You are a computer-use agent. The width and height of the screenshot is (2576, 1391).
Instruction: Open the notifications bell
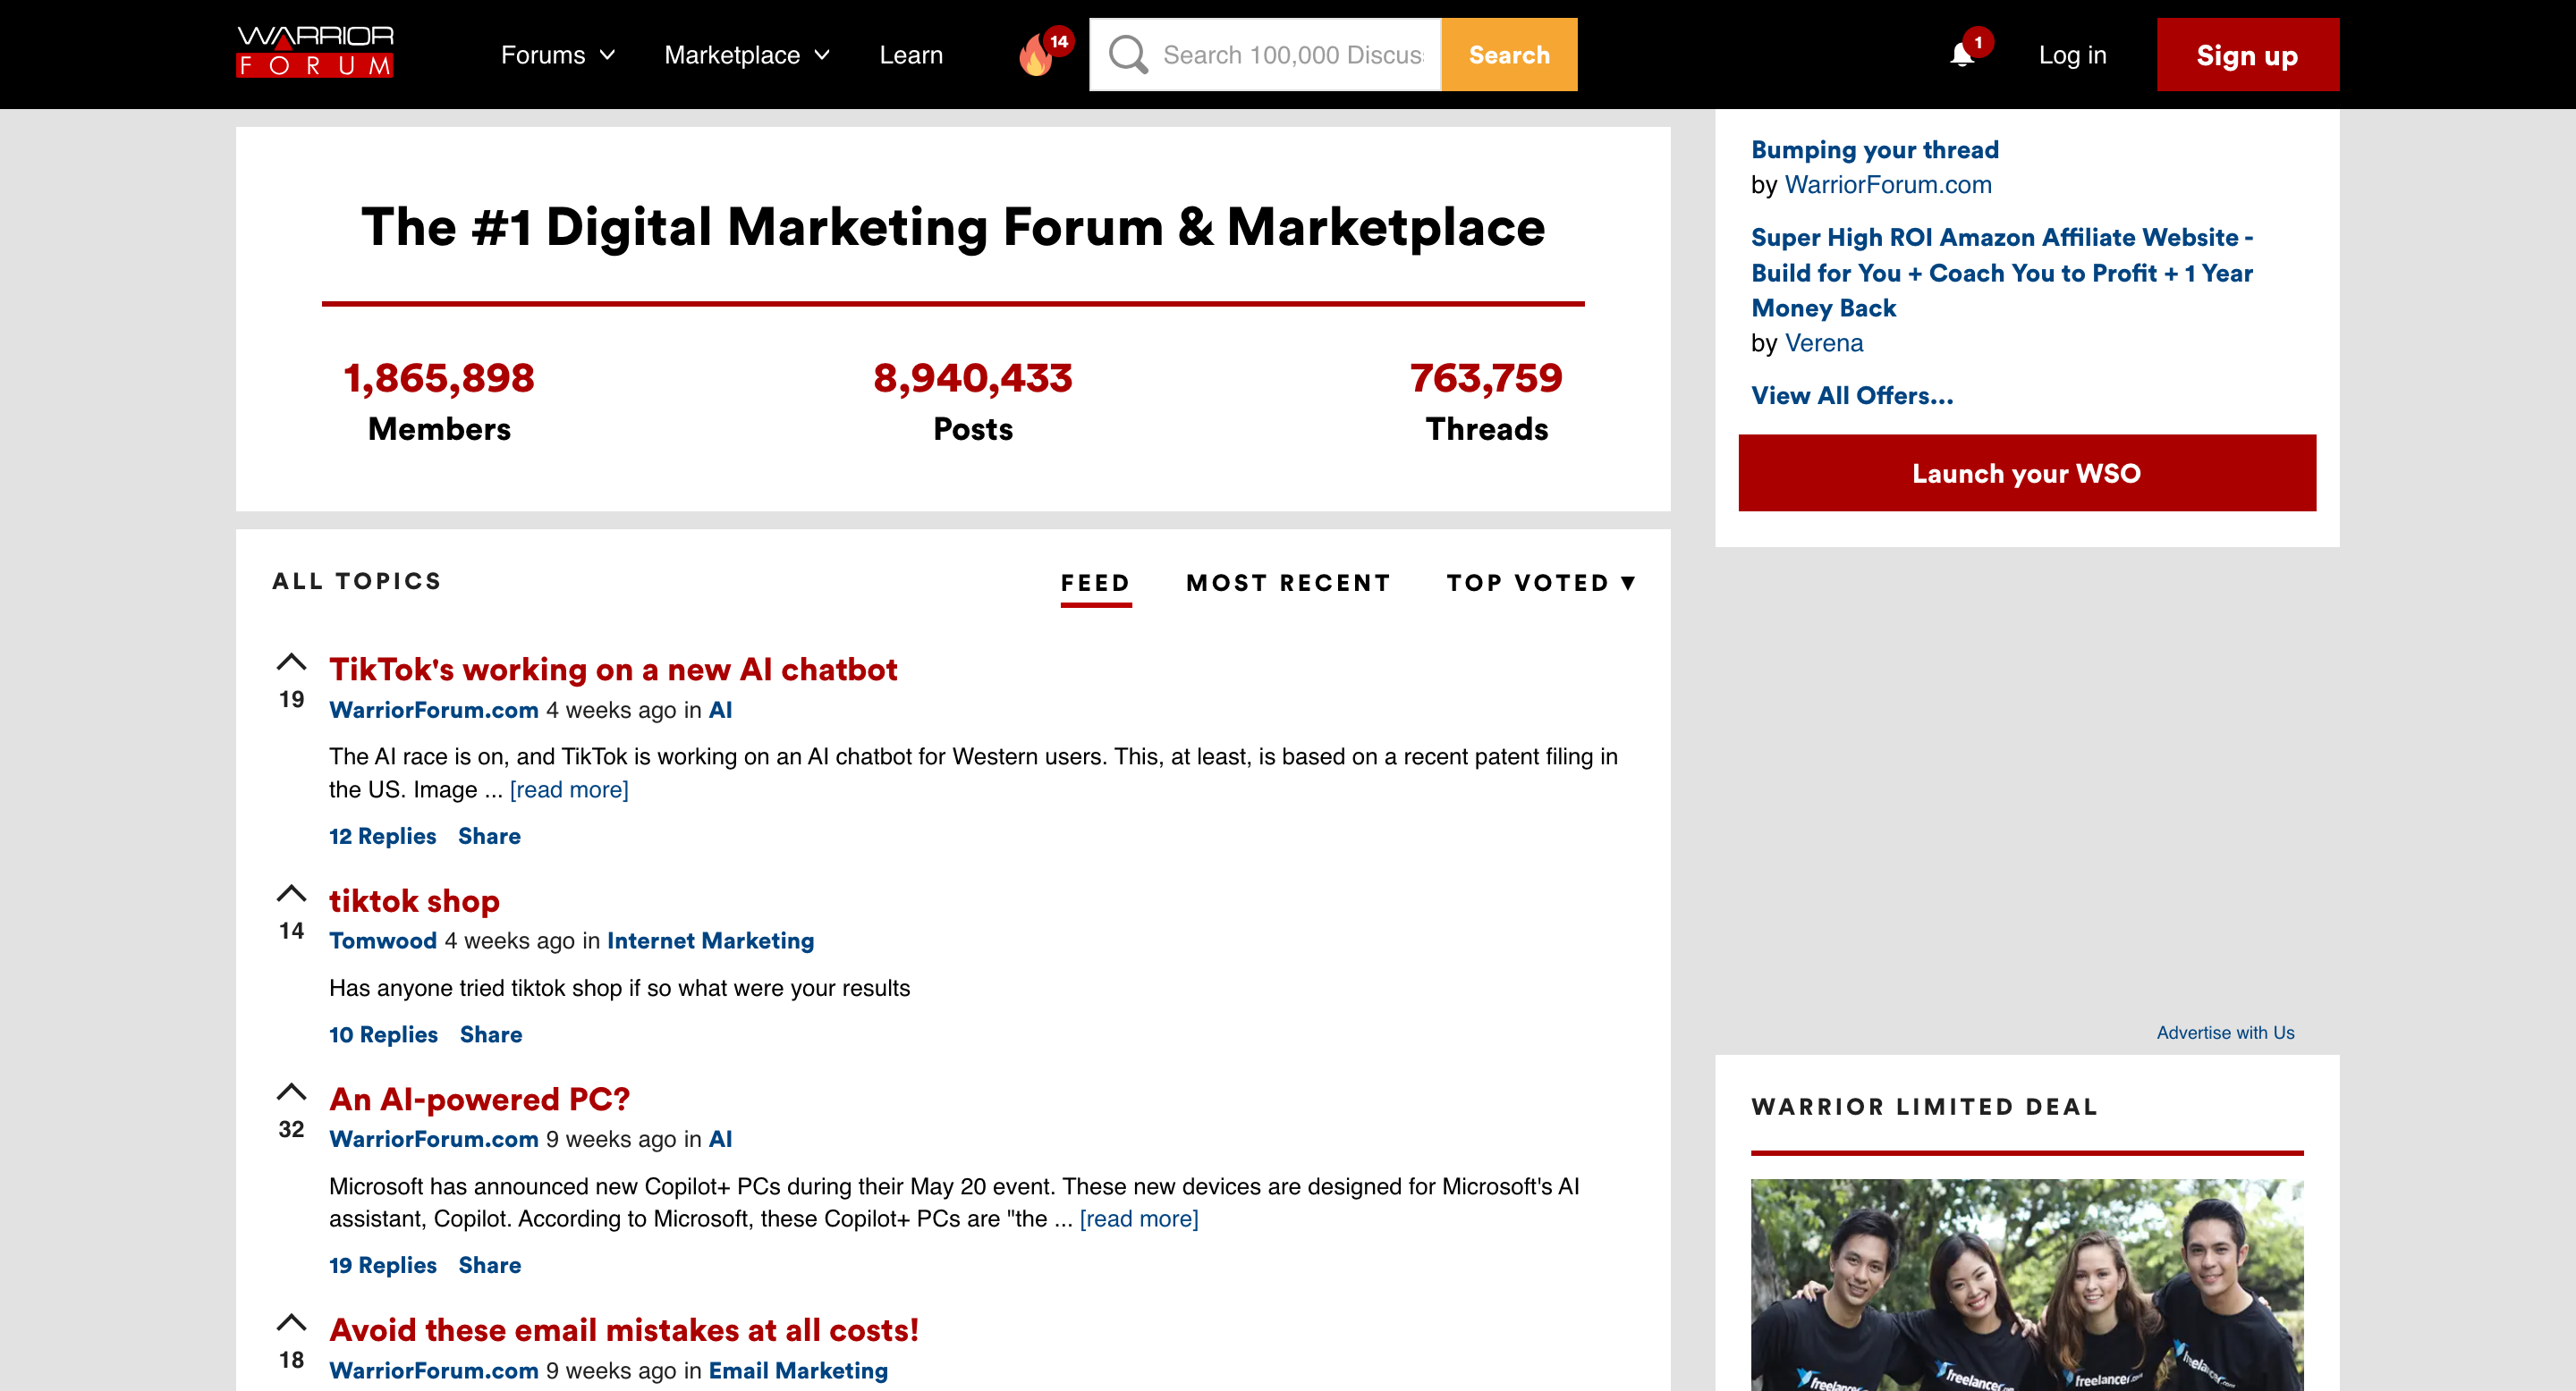click(1962, 55)
